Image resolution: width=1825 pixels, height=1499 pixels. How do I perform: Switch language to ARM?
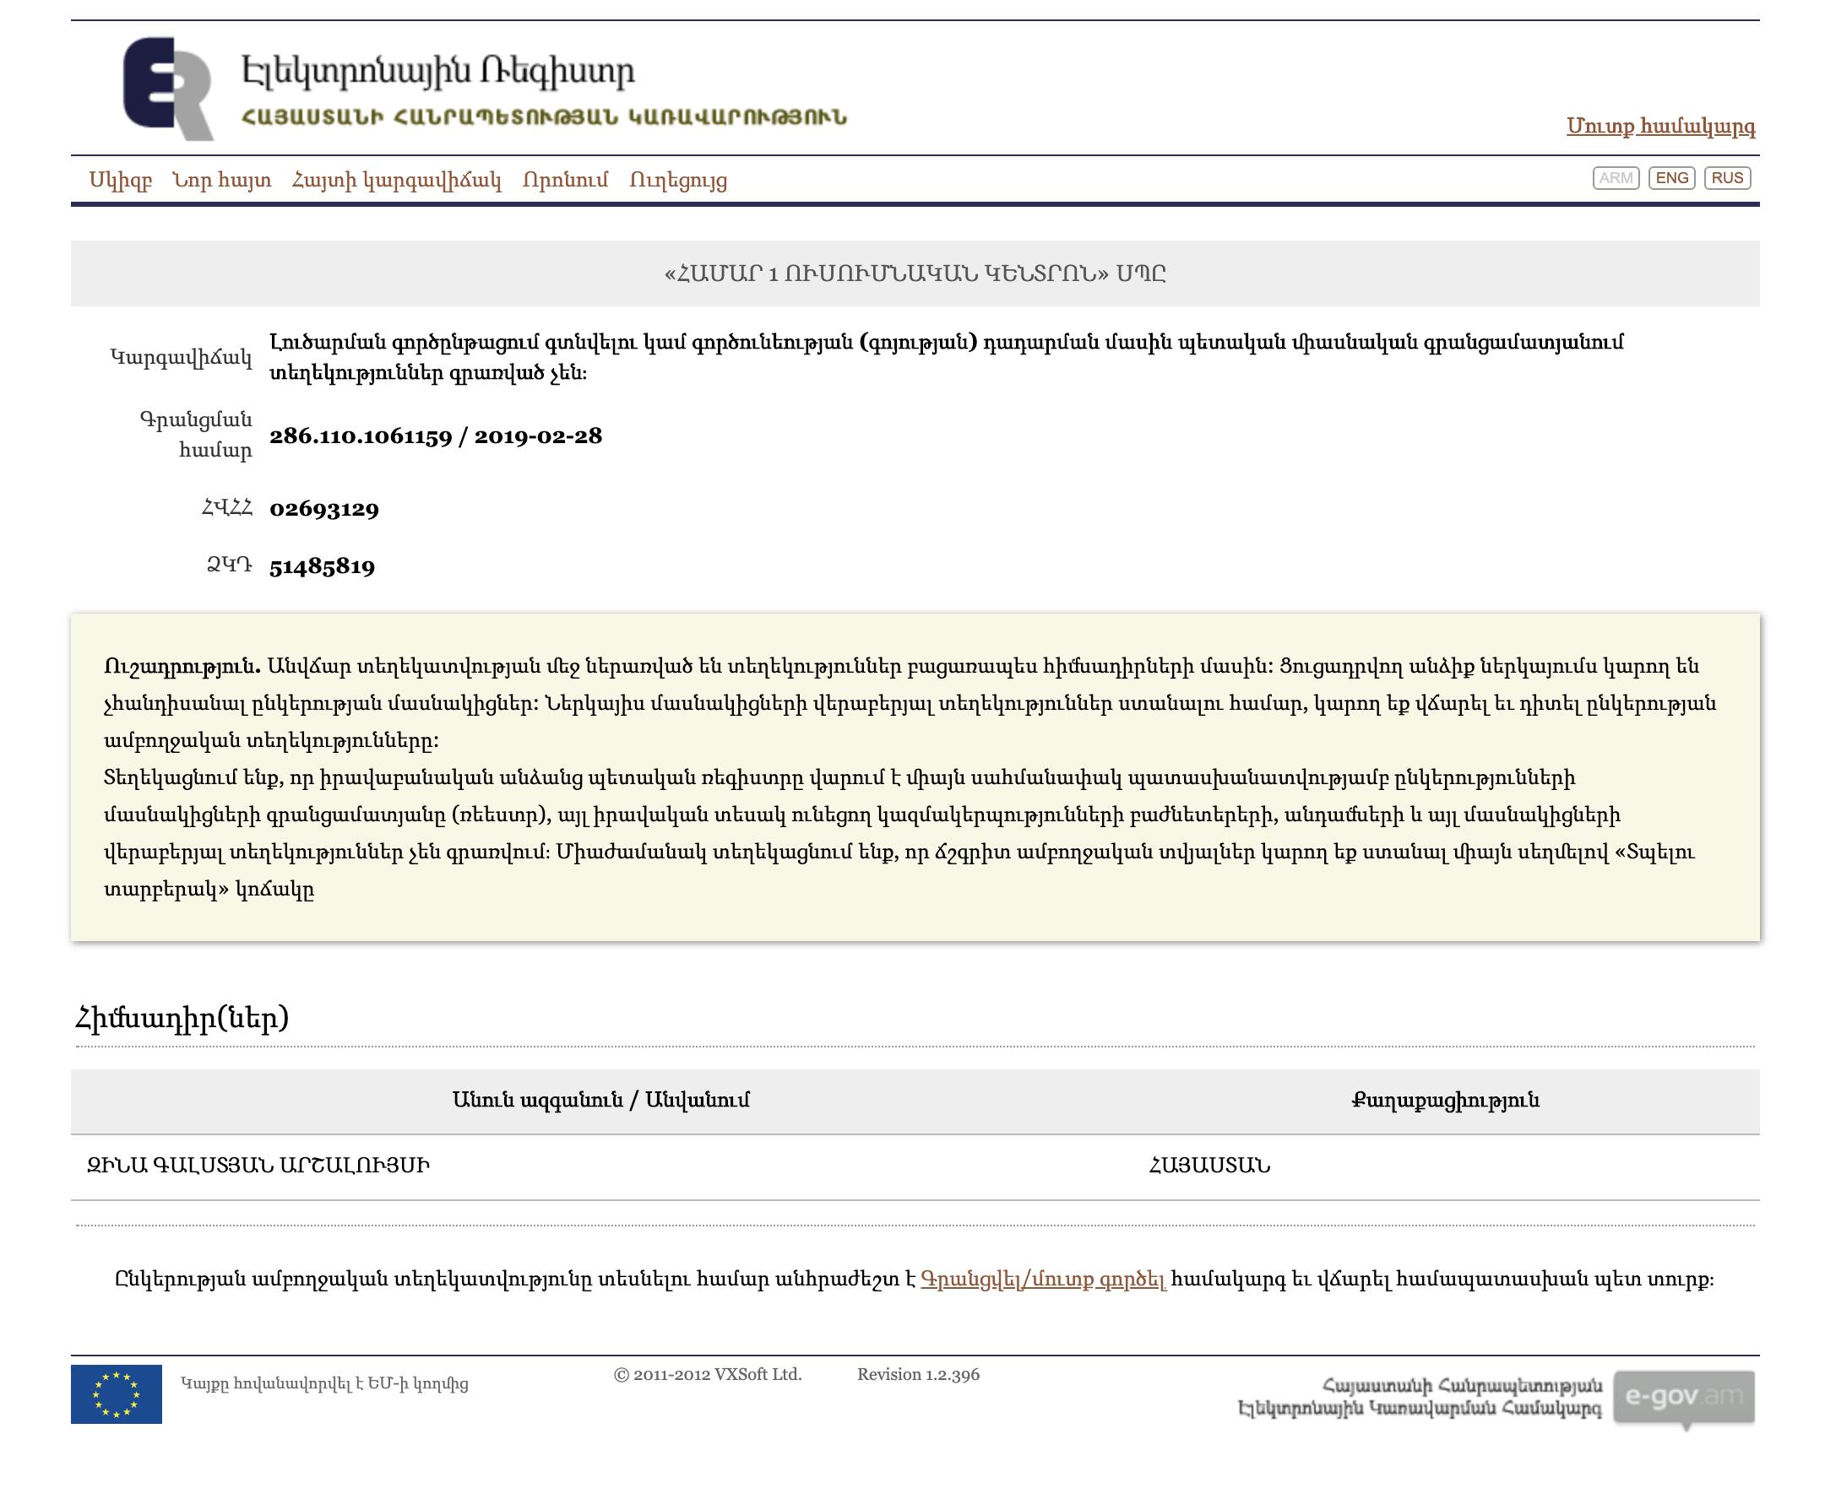(x=1615, y=178)
